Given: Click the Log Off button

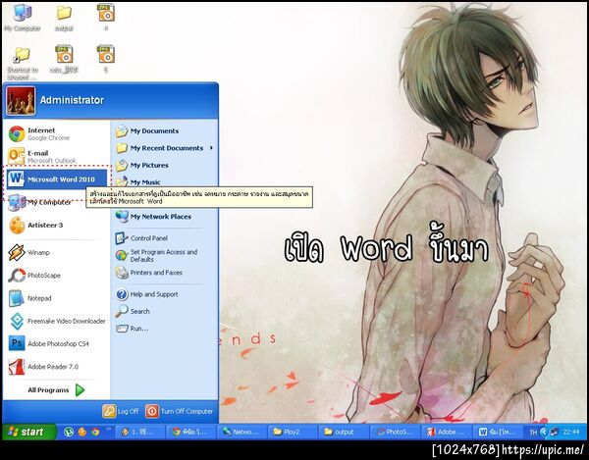Looking at the screenshot, I should point(121,411).
